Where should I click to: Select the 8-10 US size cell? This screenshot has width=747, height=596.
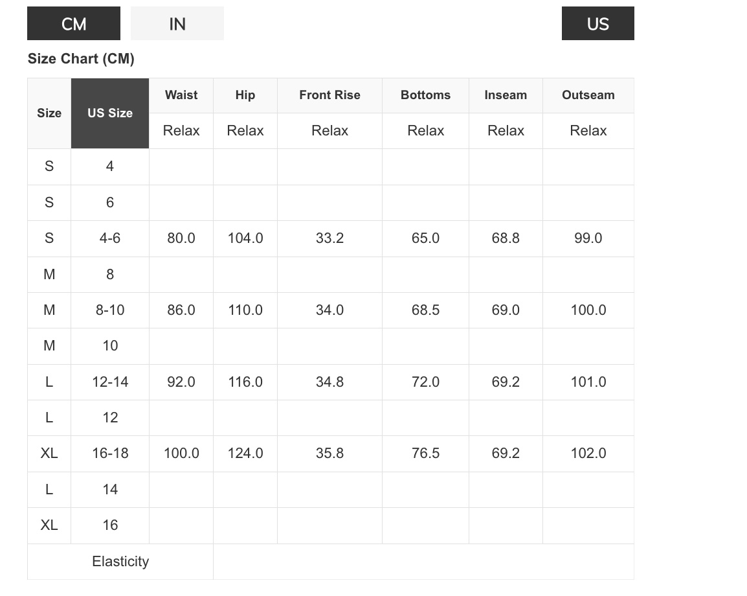coord(110,310)
